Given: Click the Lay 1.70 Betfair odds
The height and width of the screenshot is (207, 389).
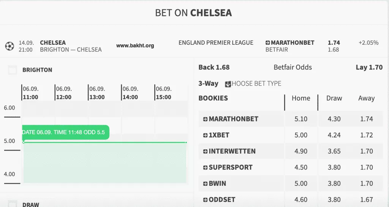Looking at the screenshot, I should 369,67.
